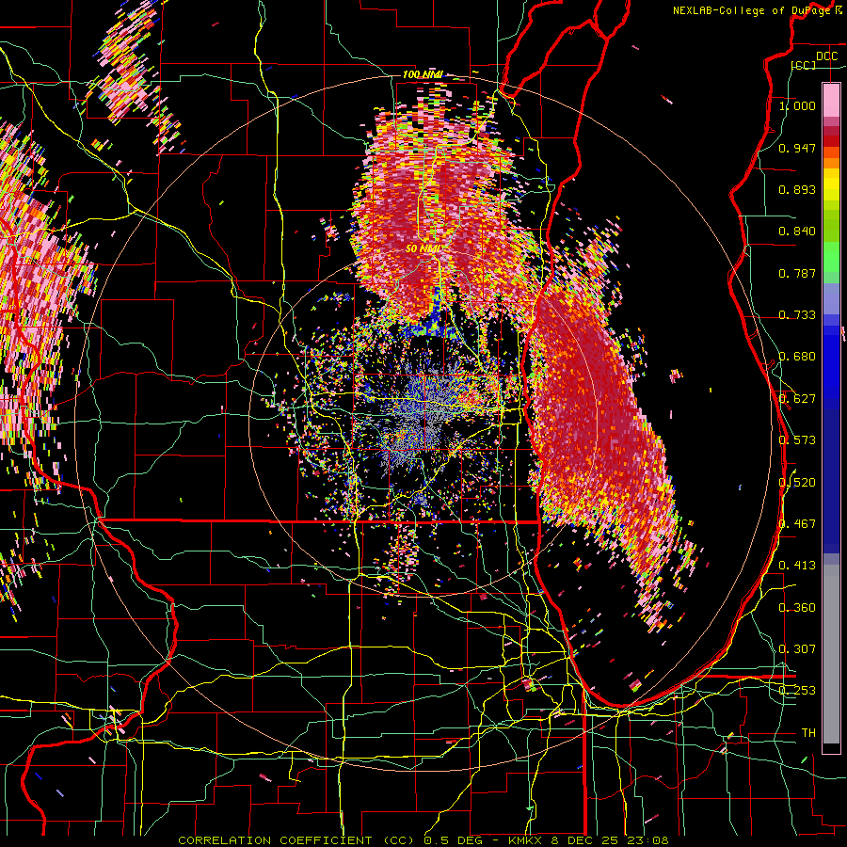Click the 100 NMI range ring label
The width and height of the screenshot is (847, 847).
pos(423,74)
